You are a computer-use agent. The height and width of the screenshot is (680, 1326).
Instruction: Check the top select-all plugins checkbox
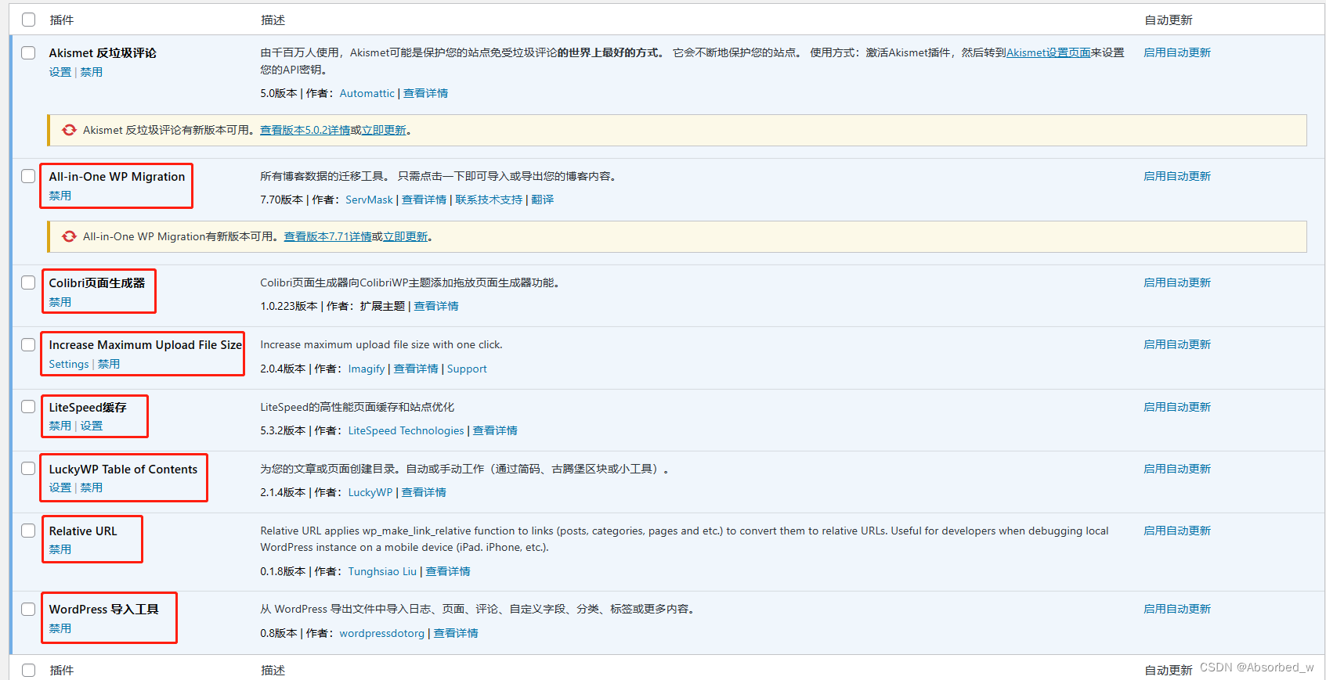(29, 20)
